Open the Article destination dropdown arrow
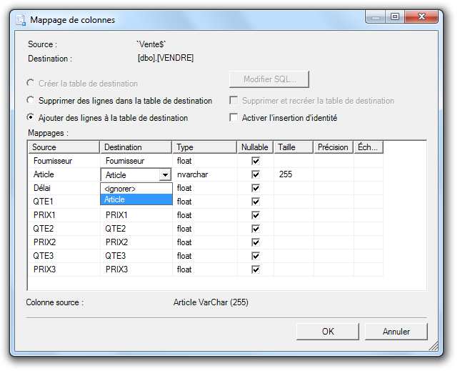The width and height of the screenshot is (460, 371). point(165,174)
